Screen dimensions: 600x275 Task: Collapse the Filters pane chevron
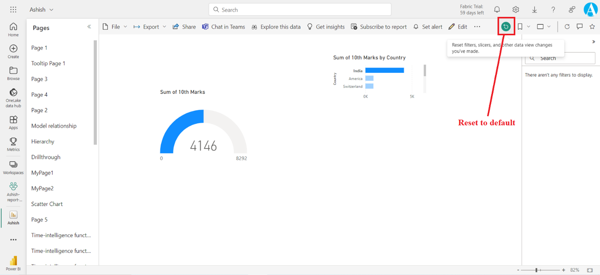click(x=594, y=42)
